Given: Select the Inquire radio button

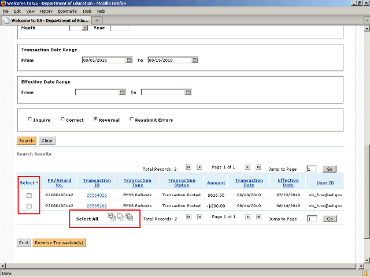Looking at the screenshot, I should [30, 120].
